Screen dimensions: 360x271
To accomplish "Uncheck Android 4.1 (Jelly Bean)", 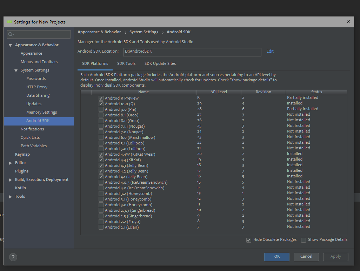I will pyautogui.click(x=101, y=177).
